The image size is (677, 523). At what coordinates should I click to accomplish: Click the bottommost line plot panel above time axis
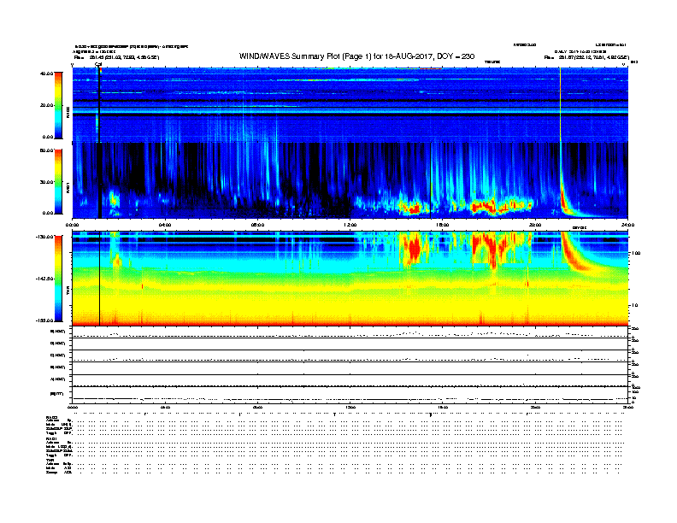click(x=350, y=395)
